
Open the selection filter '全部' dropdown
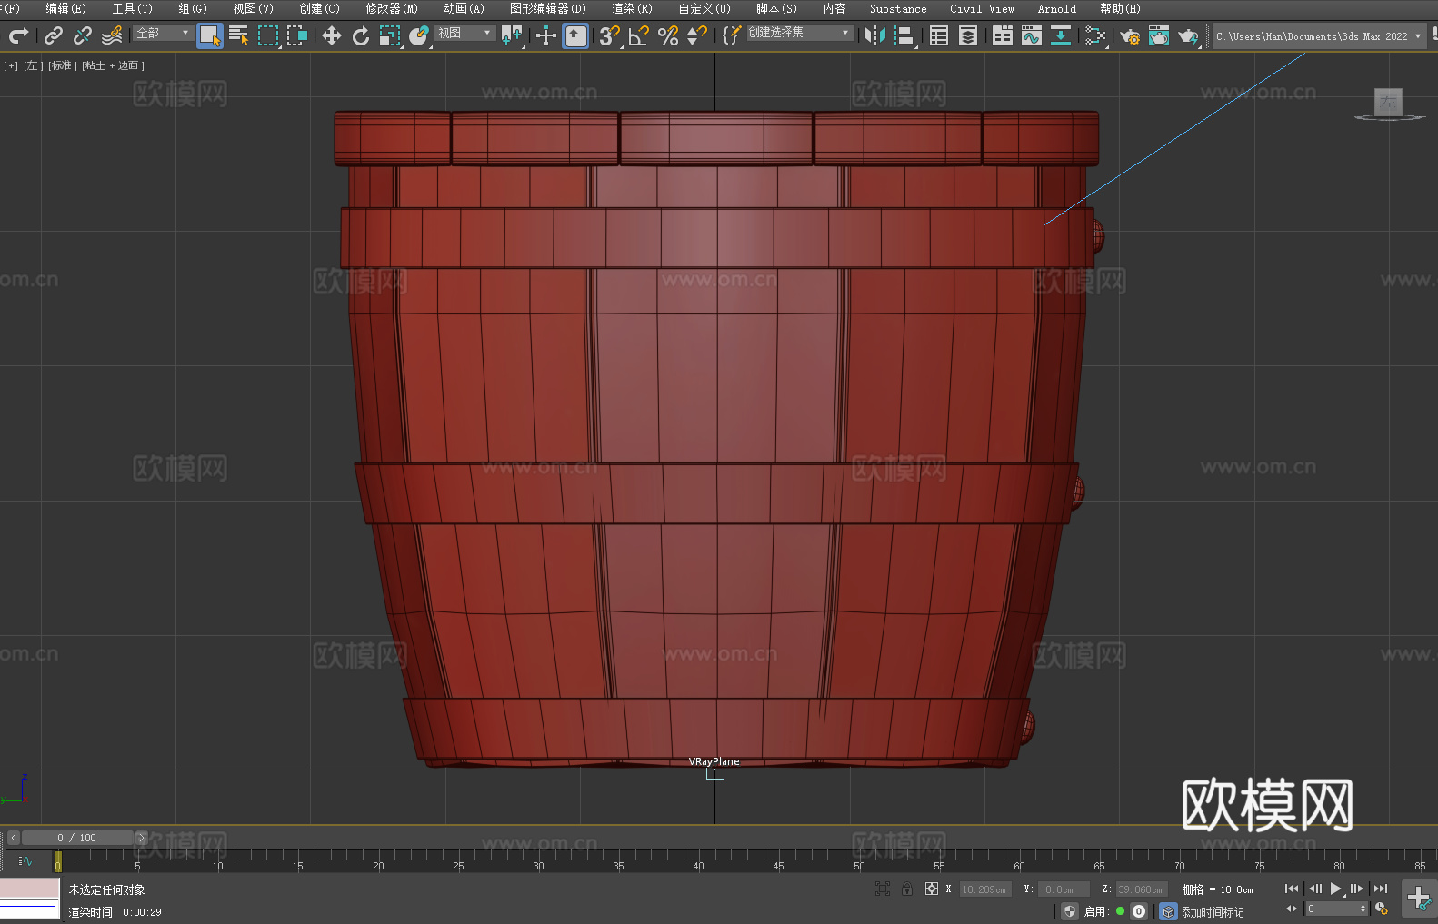pos(163,33)
